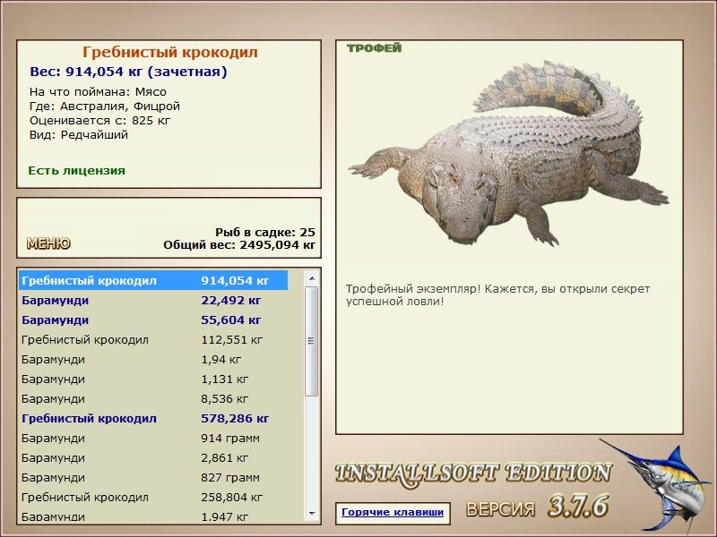Click the 'Вид: Редчайший' line
Screen dimensions: 717x537
[79, 135]
